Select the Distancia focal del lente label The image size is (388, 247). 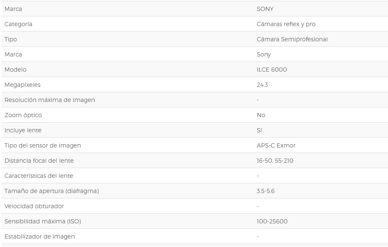39,161
